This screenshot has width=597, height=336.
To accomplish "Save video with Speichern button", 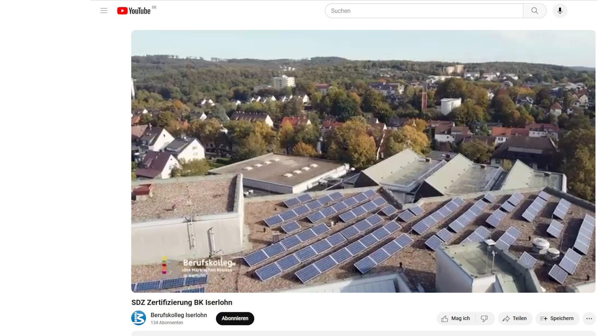I will click(x=557, y=319).
